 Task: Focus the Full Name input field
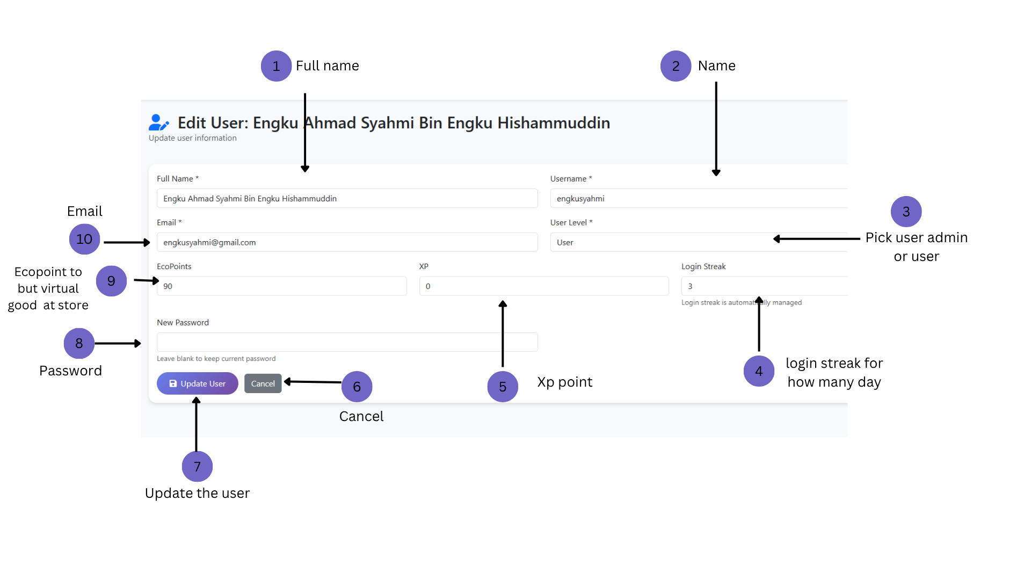click(347, 198)
